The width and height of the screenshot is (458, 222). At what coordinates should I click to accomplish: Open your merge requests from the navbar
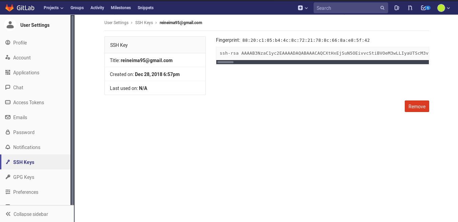(410, 7)
